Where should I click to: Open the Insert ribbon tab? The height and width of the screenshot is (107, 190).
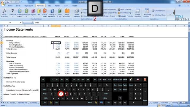pos(18,6)
